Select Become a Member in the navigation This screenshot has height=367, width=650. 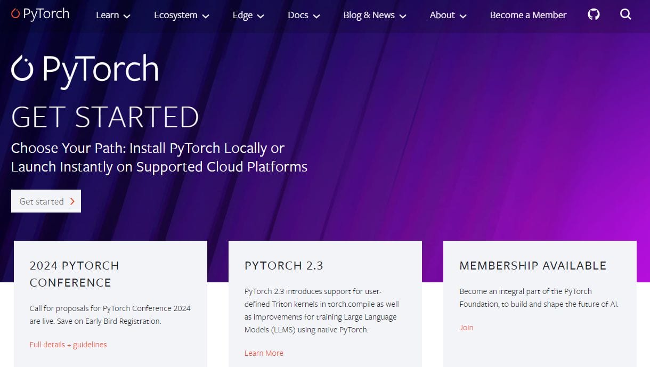coord(528,15)
